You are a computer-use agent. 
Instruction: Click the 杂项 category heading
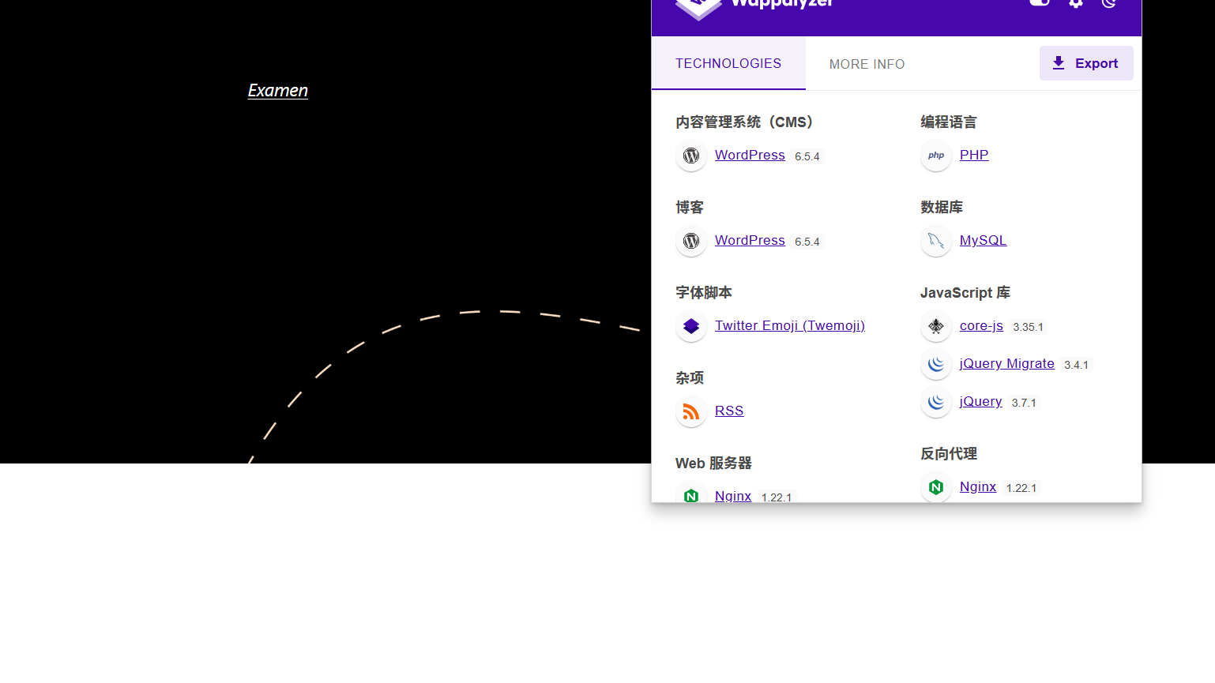(690, 378)
